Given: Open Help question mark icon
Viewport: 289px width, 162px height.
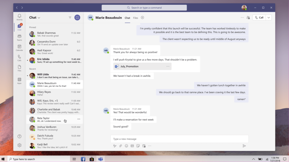Looking at the screenshot, I should point(19,136).
